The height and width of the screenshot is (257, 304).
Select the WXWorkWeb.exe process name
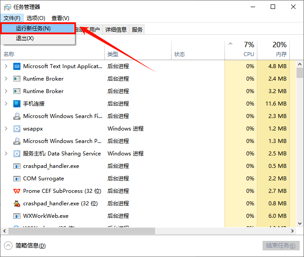pyautogui.click(x=46, y=216)
